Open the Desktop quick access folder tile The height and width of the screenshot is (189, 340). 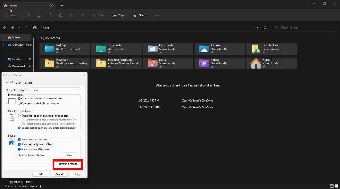click(65, 49)
